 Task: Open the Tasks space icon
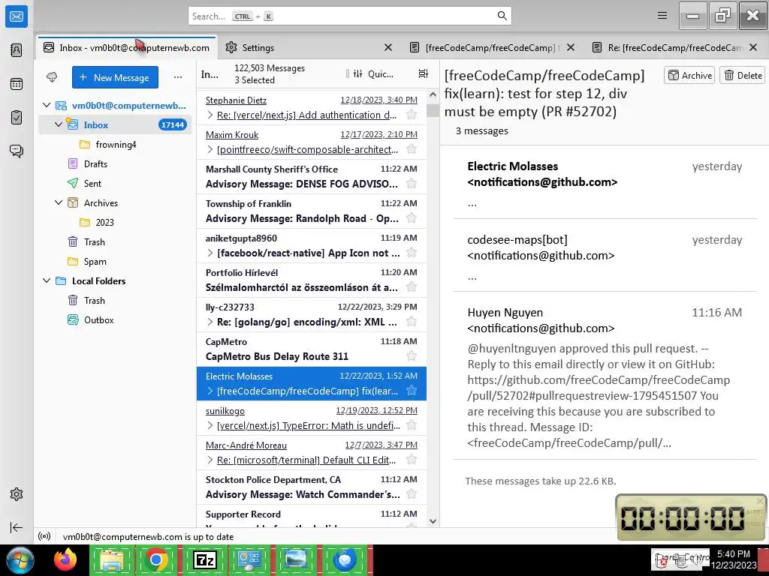point(17,118)
